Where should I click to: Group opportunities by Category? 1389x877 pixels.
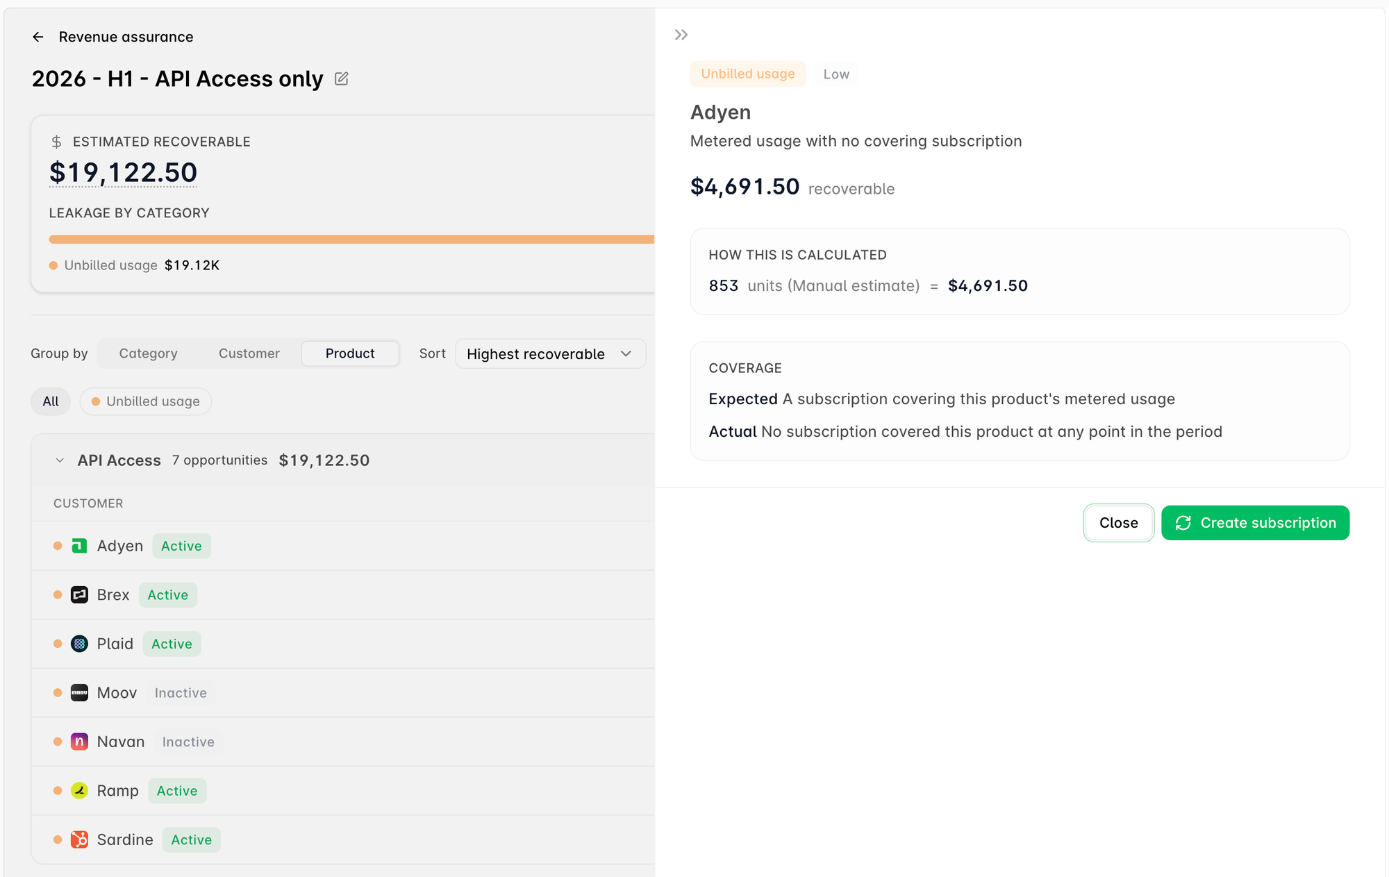[x=148, y=353]
